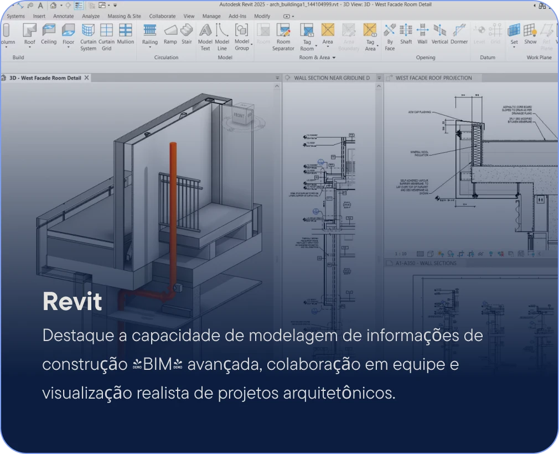Screen dimensions: 559x454
Task: Select the Railing tool
Action: click(x=150, y=34)
